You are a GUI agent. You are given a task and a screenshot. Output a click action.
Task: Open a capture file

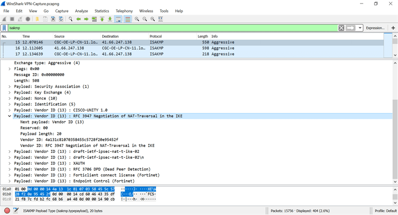[x=37, y=19]
